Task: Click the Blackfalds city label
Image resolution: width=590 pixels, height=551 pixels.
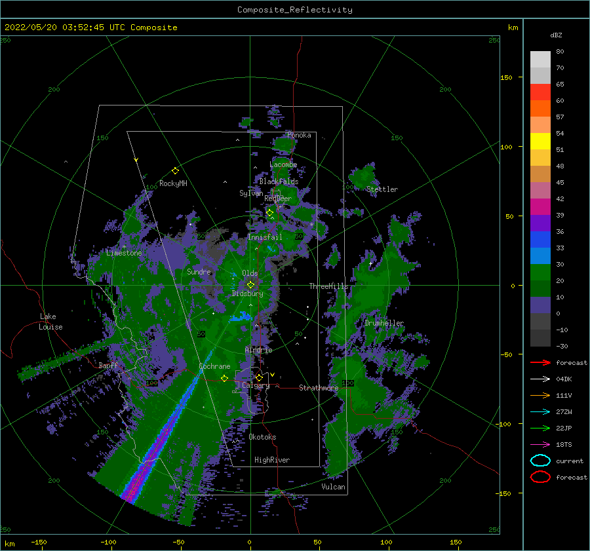Action: 279,181
